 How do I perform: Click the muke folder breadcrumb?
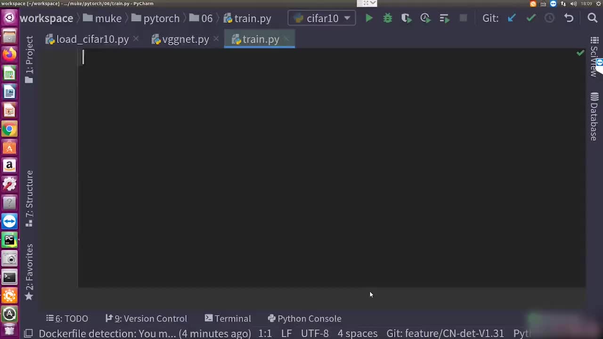coord(102,18)
